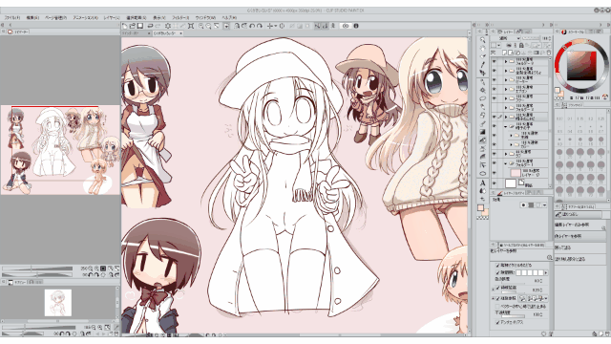
Task: Zoom in icon in Navigator panel
Action: pyautogui.click(x=96, y=269)
